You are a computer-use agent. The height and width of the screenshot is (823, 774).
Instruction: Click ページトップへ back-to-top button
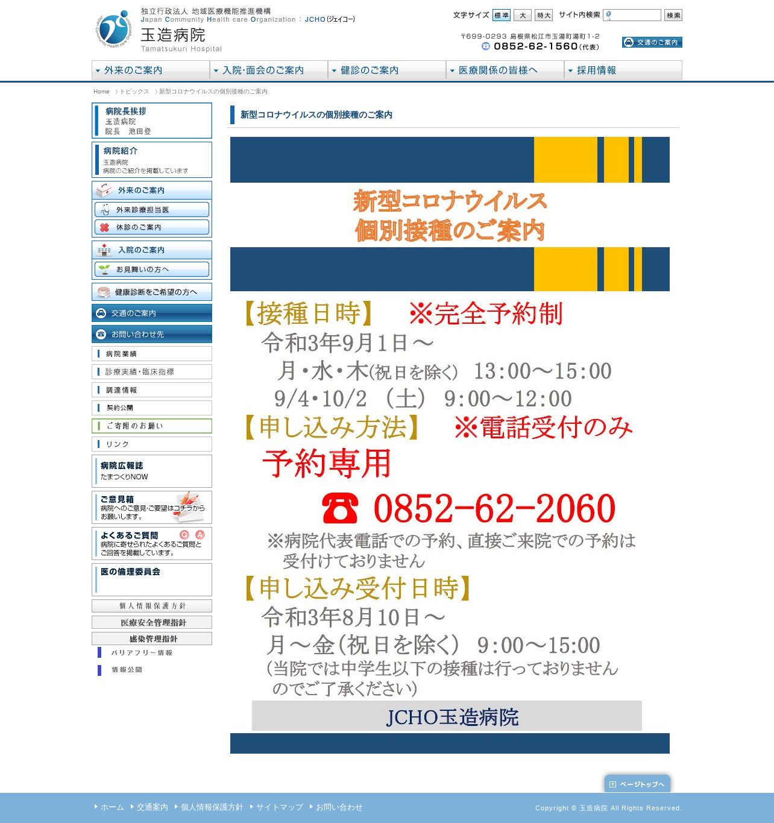637,784
